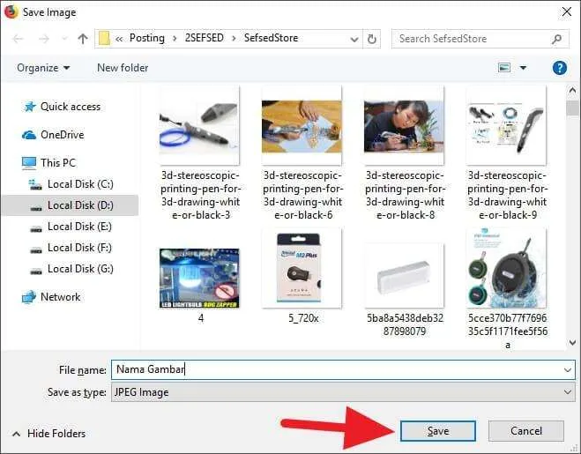Screen dimensions: 581x454
Task: Select the 5cce370b77f7696 speaker thumbnail
Action: coord(506,268)
